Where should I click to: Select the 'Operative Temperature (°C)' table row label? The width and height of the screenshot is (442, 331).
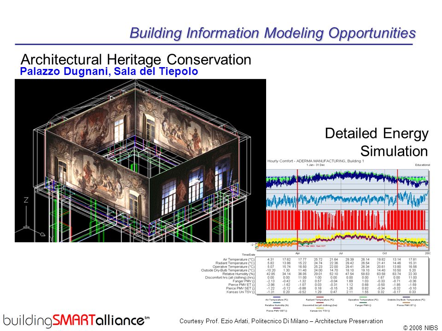[234, 267]
